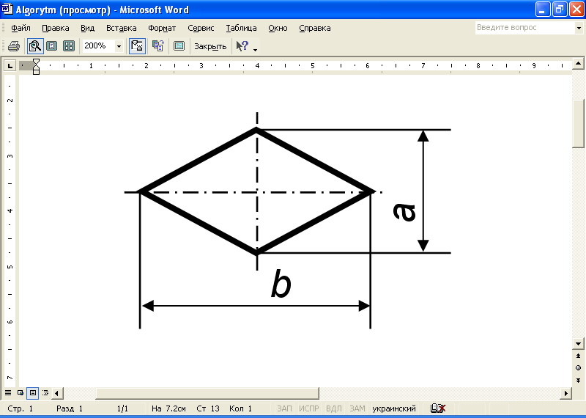Image resolution: width=586 pixels, height=418 pixels.
Task: Click the На 7.2см position indicator
Action: tap(168, 408)
